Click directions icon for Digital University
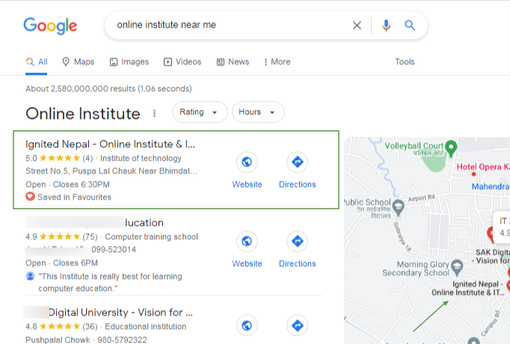 pos(298,325)
